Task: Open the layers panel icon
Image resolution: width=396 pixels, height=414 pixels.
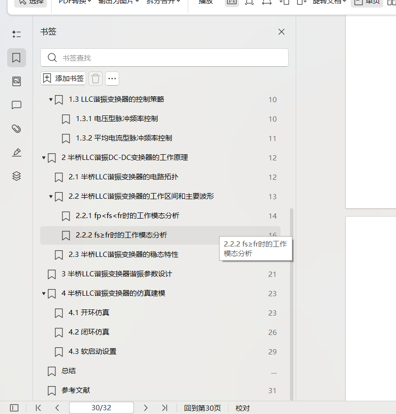Action: (x=17, y=176)
